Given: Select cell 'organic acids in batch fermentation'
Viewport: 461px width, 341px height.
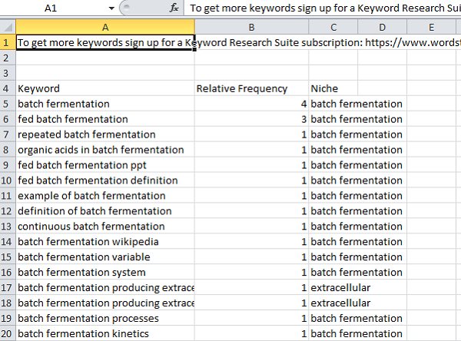Looking at the screenshot, I should [x=105, y=150].
